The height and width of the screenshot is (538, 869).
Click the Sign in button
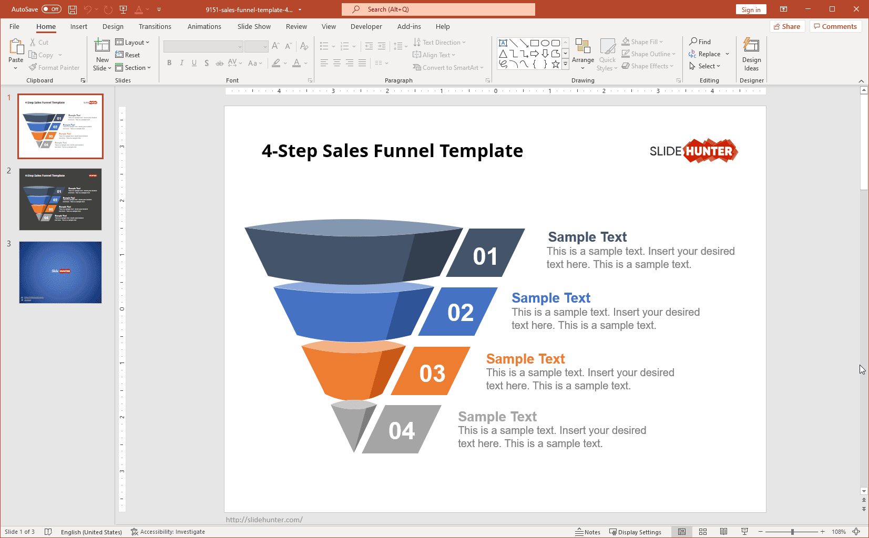(751, 9)
